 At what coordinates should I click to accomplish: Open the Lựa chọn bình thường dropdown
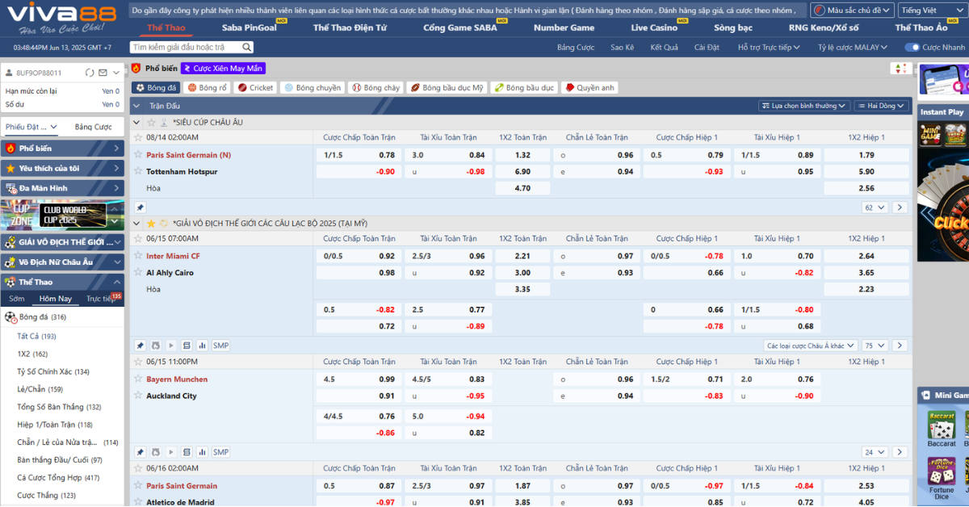pyautogui.click(x=804, y=106)
